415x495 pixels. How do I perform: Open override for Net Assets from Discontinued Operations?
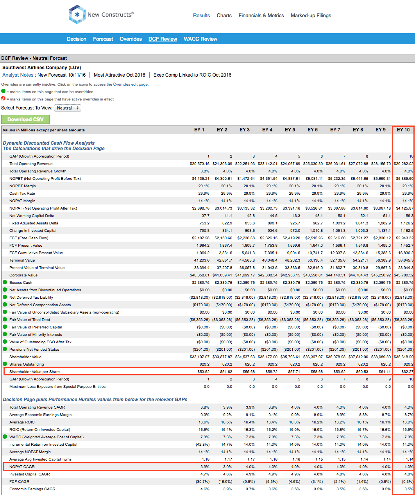click(x=5, y=290)
